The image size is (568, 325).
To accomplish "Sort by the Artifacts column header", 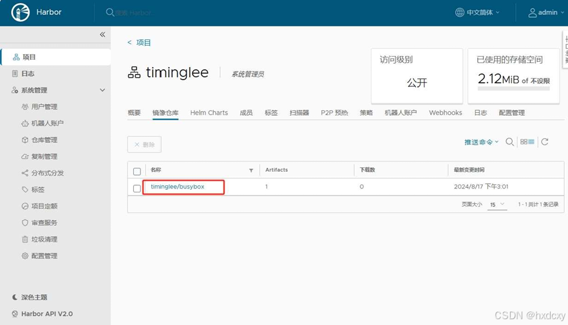I will coord(276,170).
